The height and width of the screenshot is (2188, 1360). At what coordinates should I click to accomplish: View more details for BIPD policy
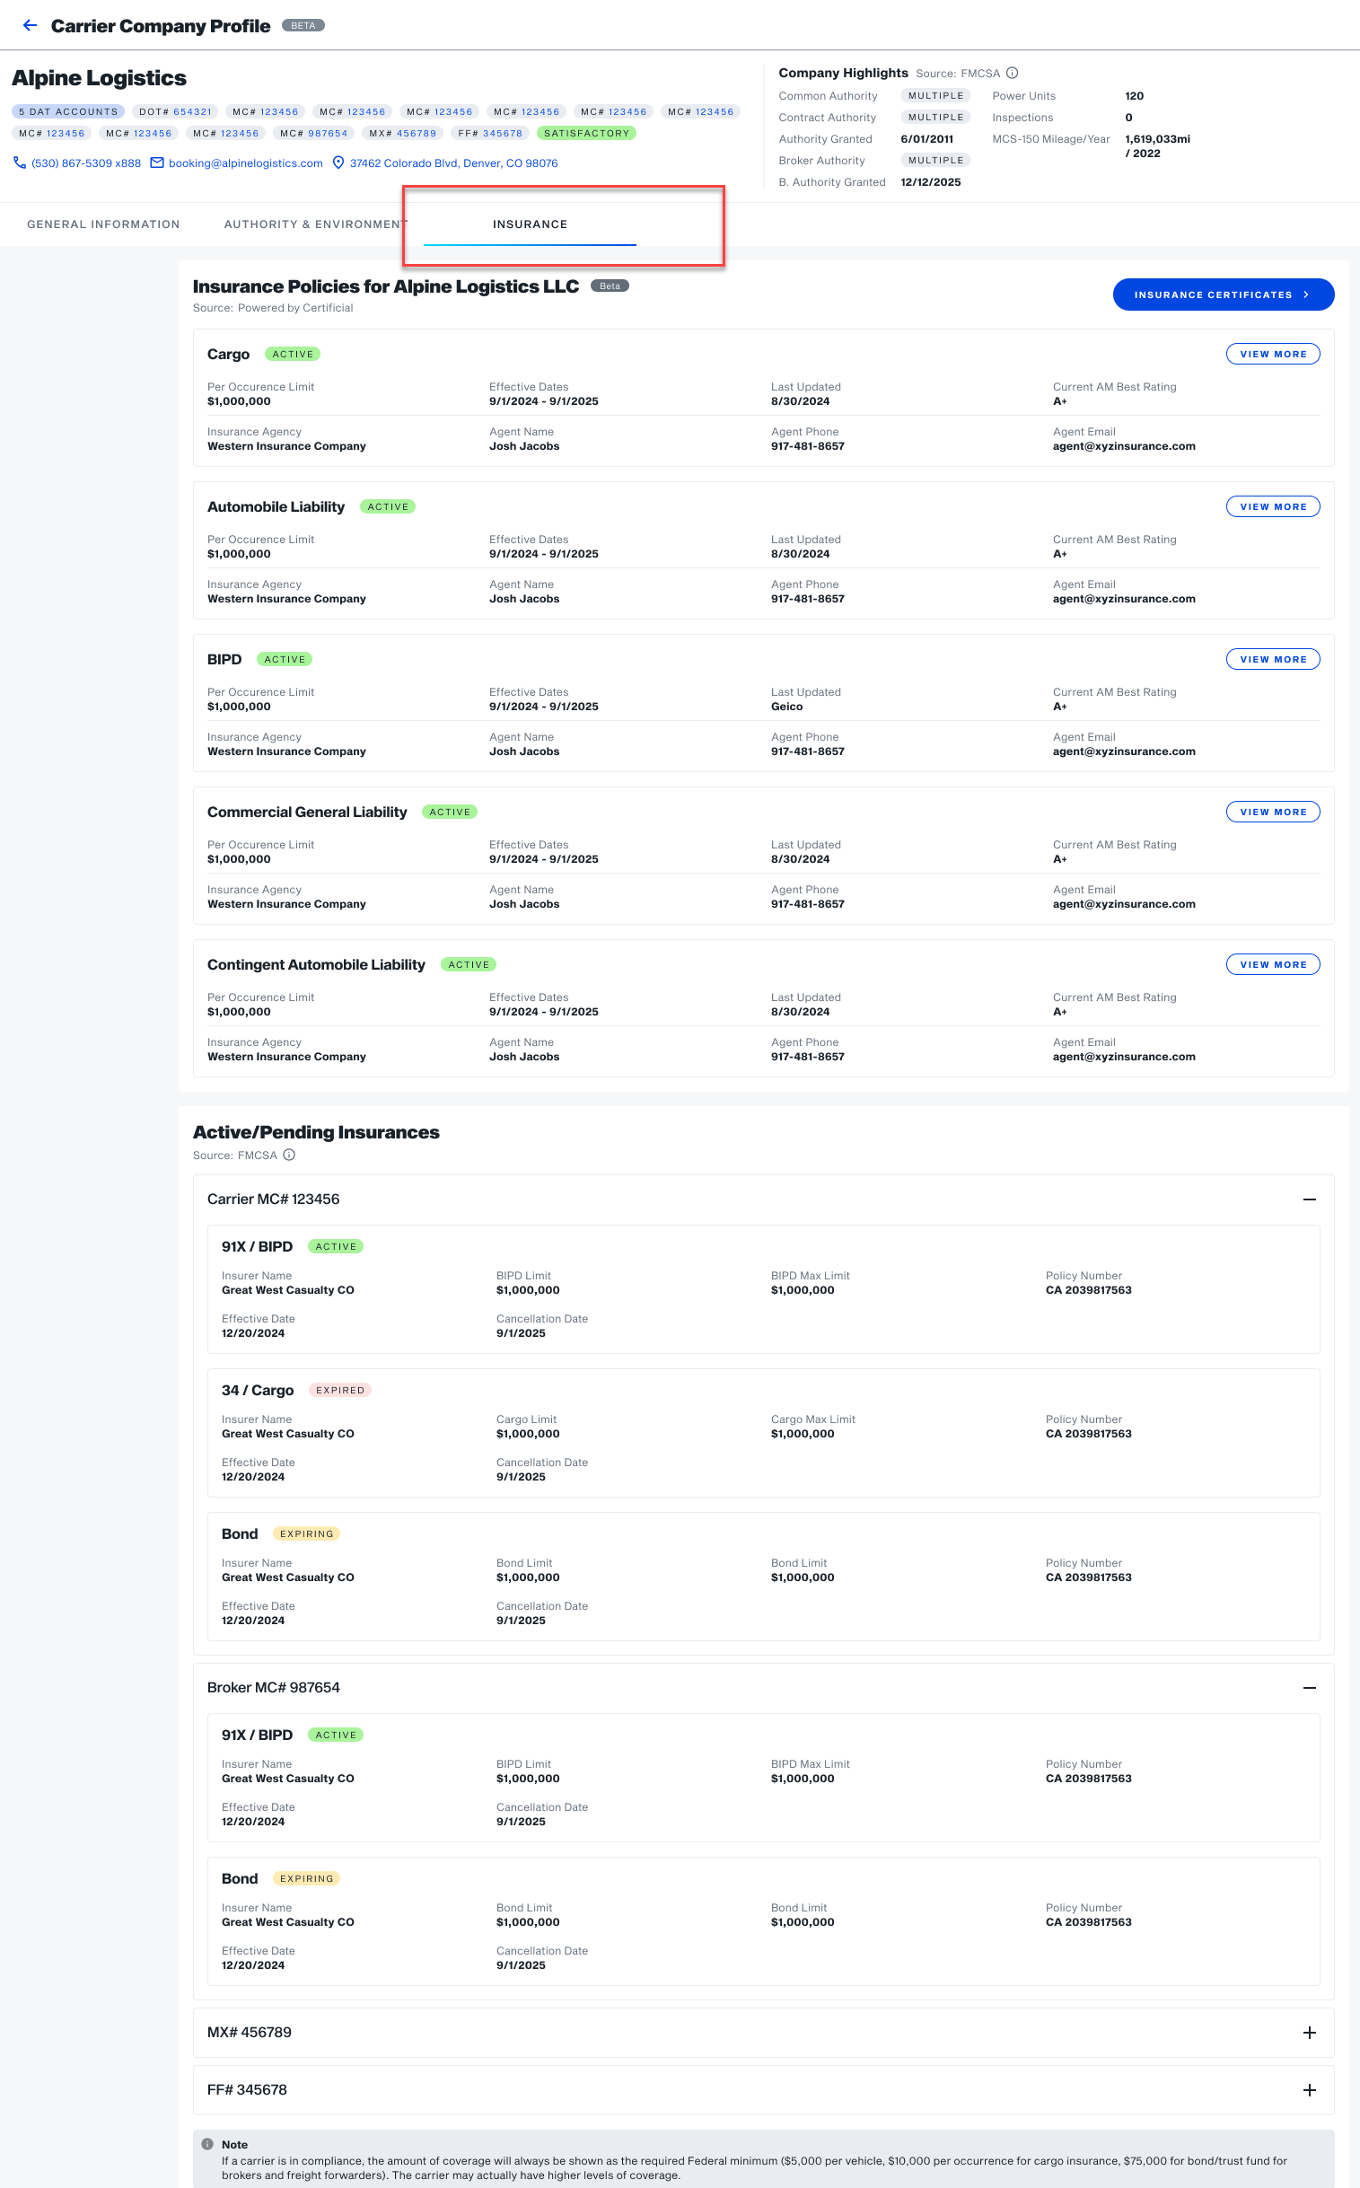point(1272,660)
